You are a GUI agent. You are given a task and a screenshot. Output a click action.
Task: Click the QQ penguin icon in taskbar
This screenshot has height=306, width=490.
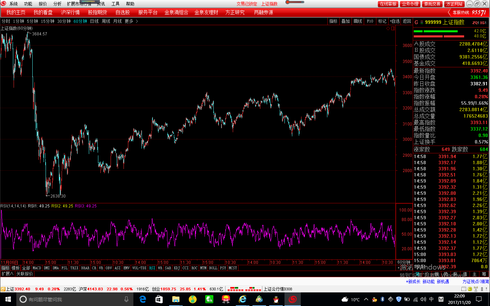click(276, 299)
